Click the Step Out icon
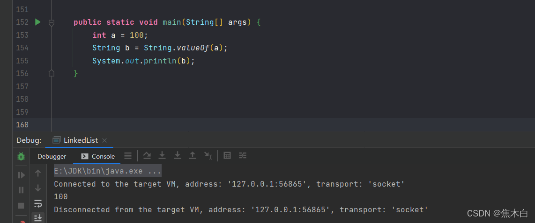The width and height of the screenshot is (535, 223). click(192, 156)
